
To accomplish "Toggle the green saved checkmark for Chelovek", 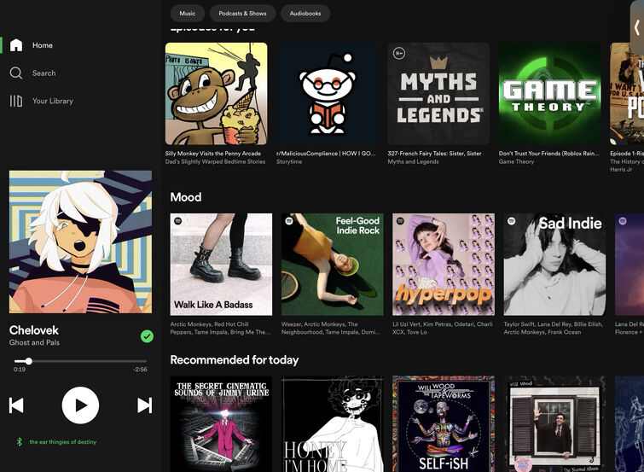I will tap(147, 336).
